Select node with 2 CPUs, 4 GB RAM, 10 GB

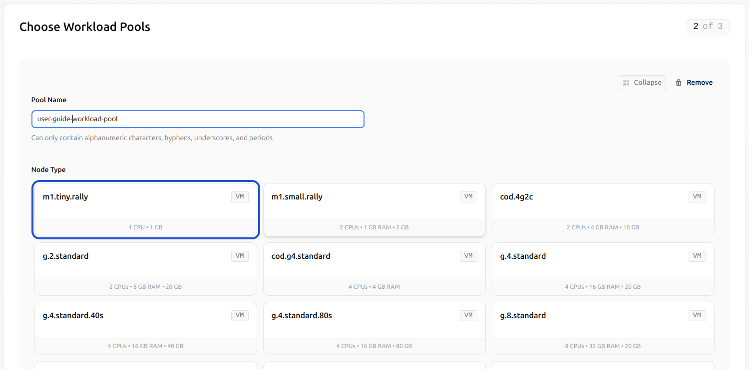click(x=603, y=209)
